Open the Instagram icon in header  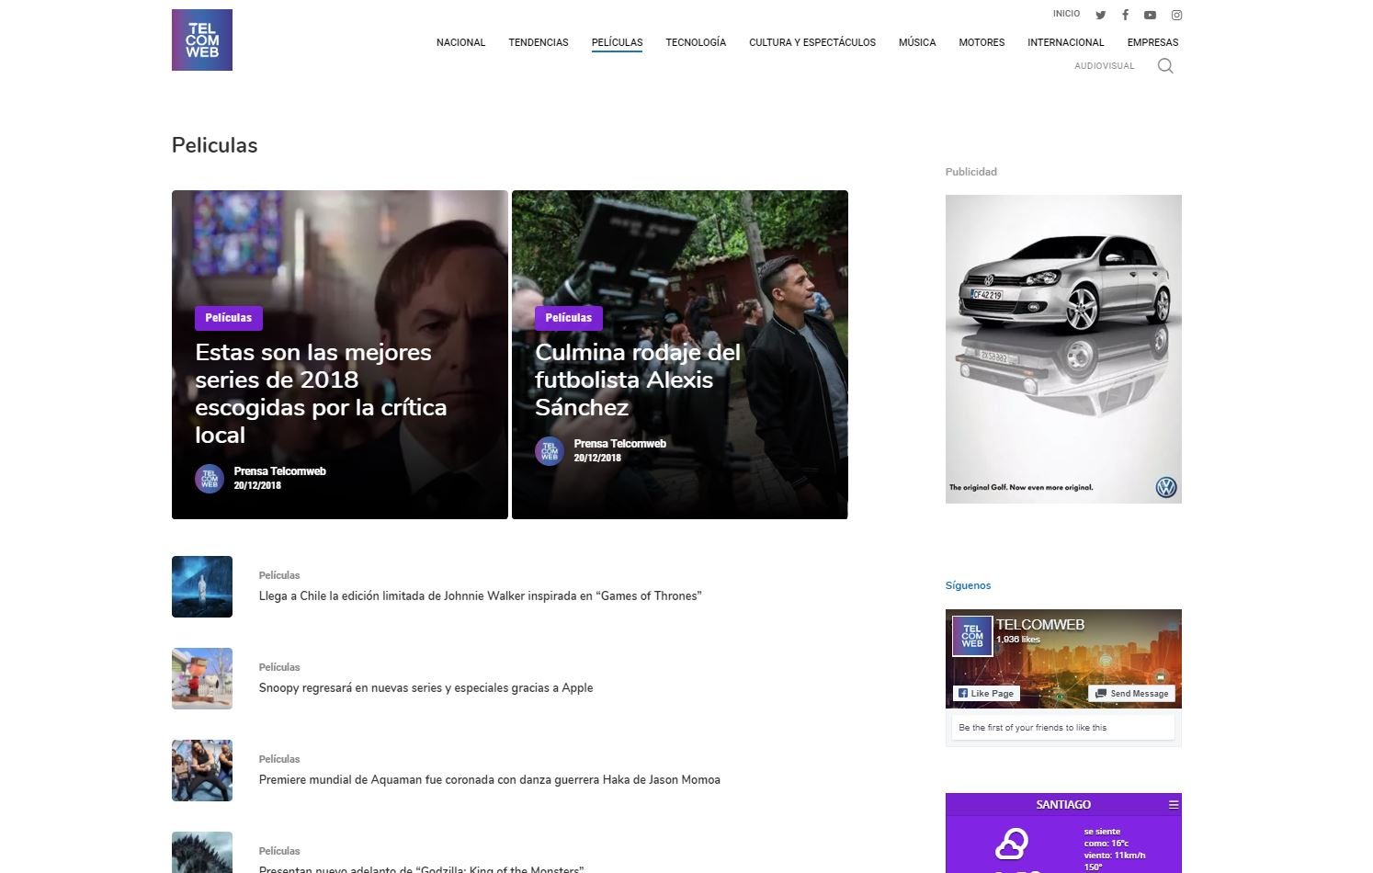click(x=1176, y=15)
